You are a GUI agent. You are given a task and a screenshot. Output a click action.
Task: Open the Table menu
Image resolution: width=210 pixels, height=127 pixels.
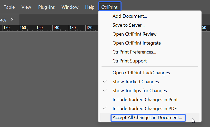pyautogui.click(x=9, y=7)
